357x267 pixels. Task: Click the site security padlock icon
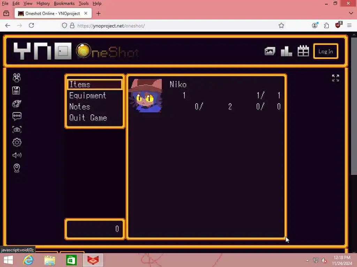(x=72, y=25)
